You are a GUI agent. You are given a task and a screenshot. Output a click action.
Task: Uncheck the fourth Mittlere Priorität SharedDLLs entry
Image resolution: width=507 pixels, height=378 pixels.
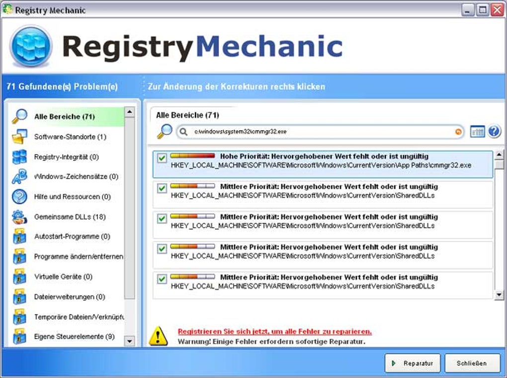pyautogui.click(x=162, y=279)
